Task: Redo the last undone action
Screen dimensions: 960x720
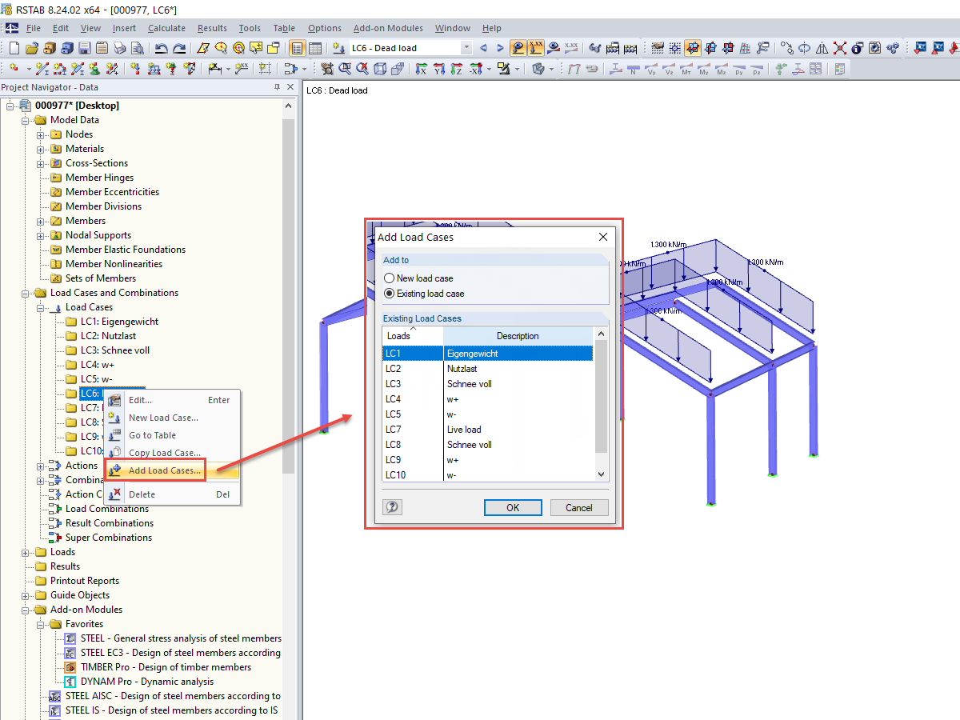Action: (180, 48)
